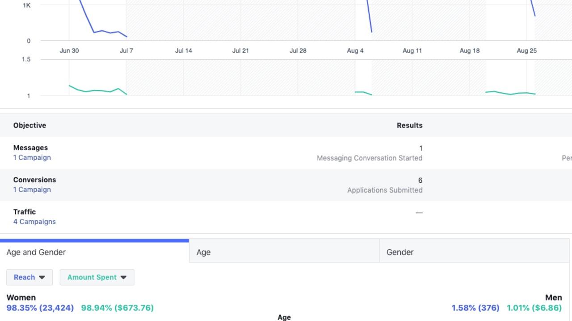
Task: Open the Reach metric dropdown
Action: pos(29,277)
